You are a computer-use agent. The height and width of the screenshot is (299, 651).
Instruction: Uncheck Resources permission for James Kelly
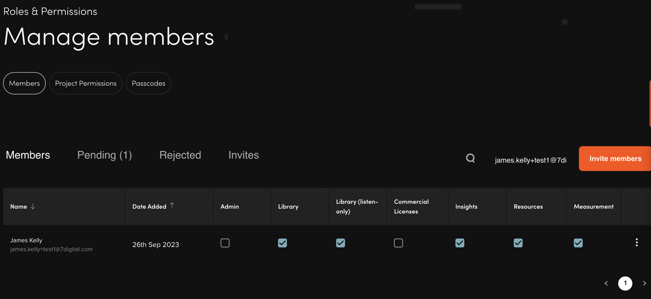(518, 243)
